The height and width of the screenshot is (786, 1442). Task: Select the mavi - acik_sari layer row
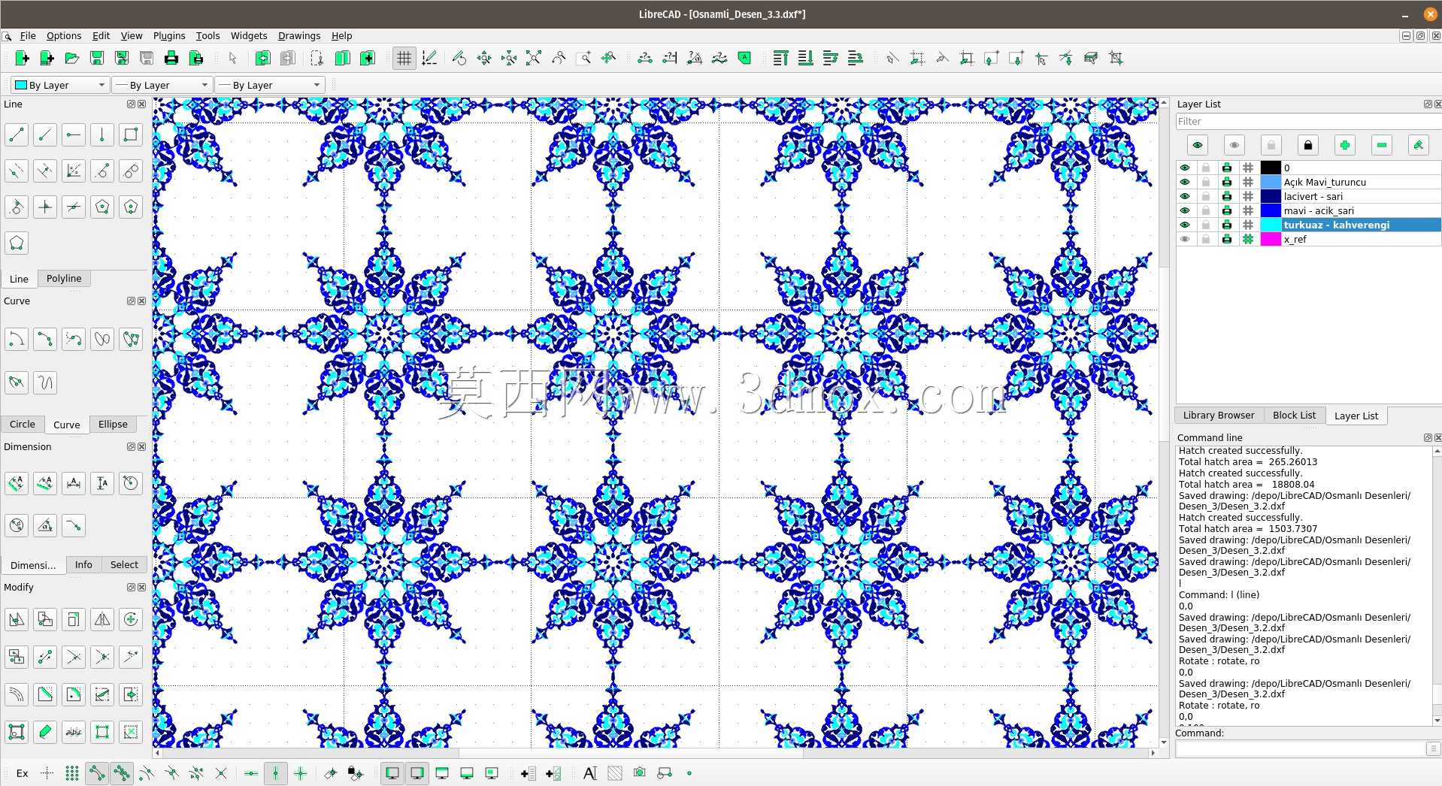(x=1309, y=210)
